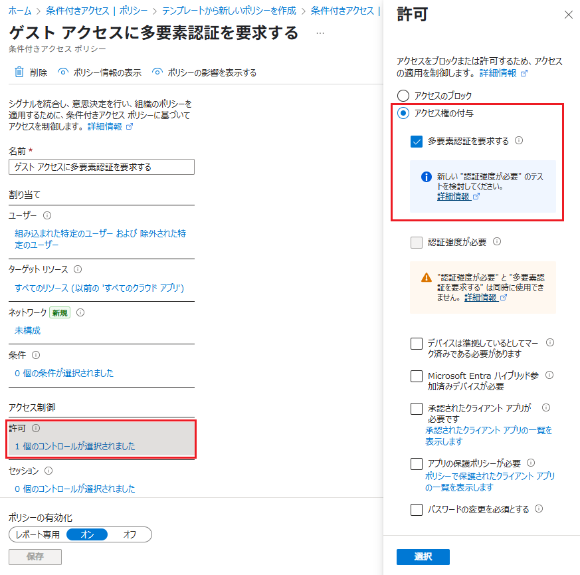Select the アクセス権の付与 radio button
The height and width of the screenshot is (575, 580).
pyautogui.click(x=403, y=113)
